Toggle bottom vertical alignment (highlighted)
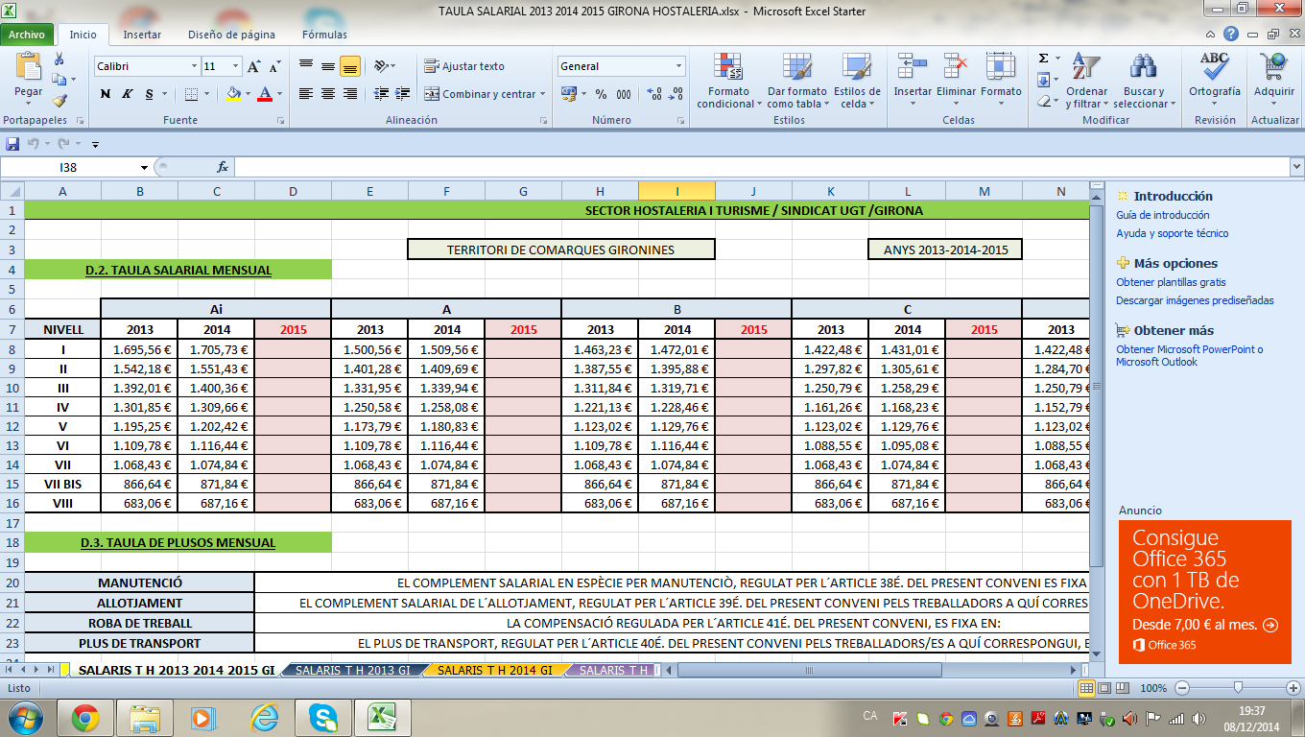Viewport: 1305px width, 737px height. tap(349, 66)
